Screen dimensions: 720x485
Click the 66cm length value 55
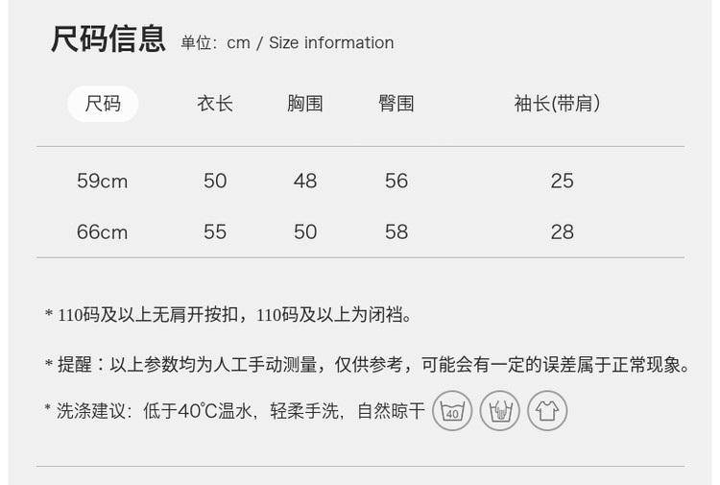point(215,231)
